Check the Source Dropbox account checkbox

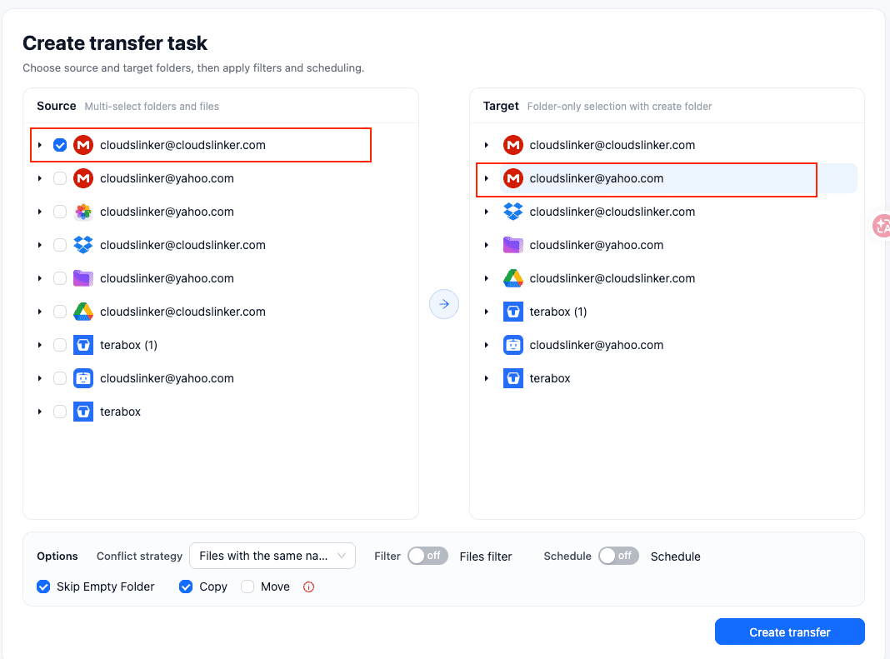click(60, 245)
